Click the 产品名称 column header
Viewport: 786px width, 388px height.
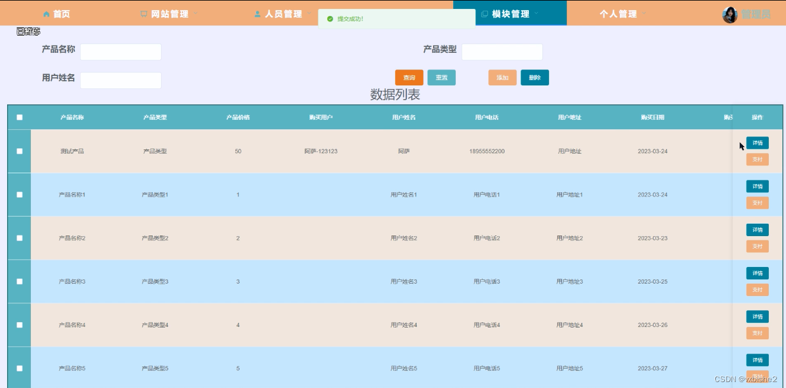coord(72,117)
